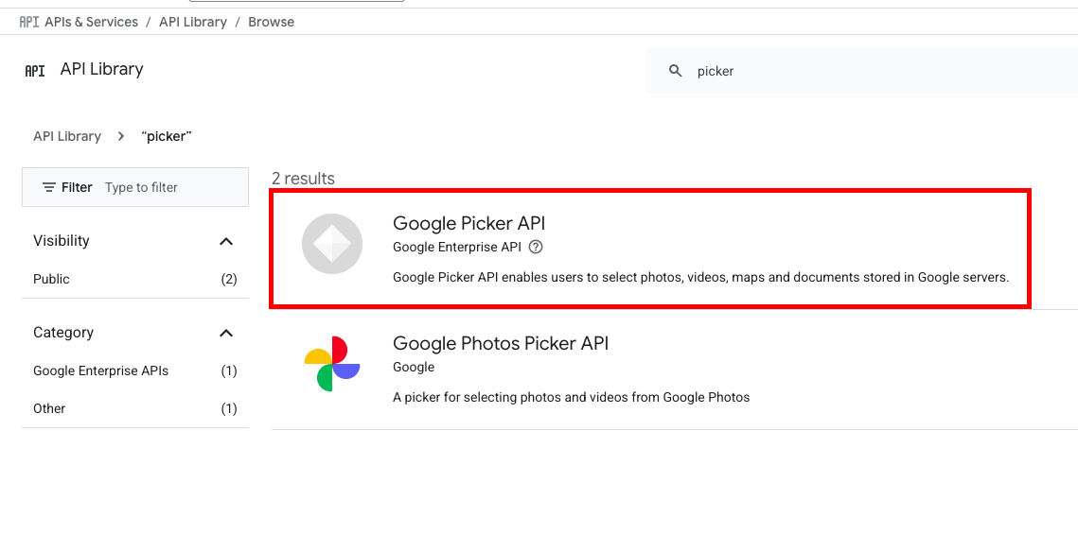
Task: Click the filter lines icon
Action: pos(49,187)
